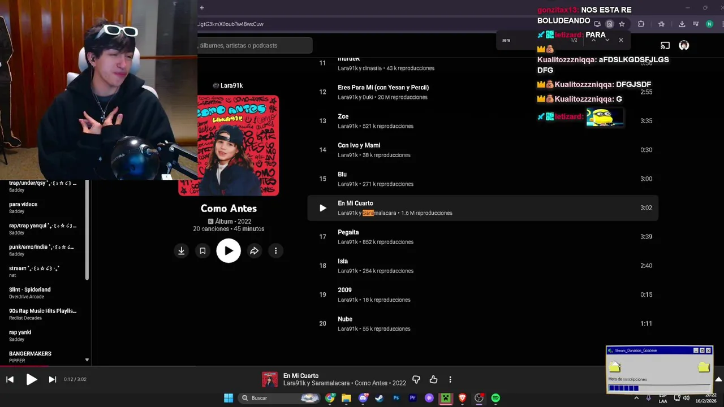Open the dinastia artist link on track 11

point(372,68)
